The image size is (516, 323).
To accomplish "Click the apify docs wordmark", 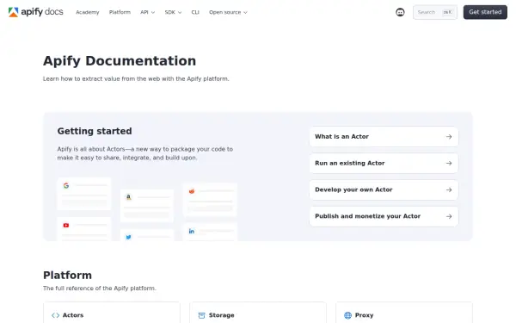I will pos(42,12).
